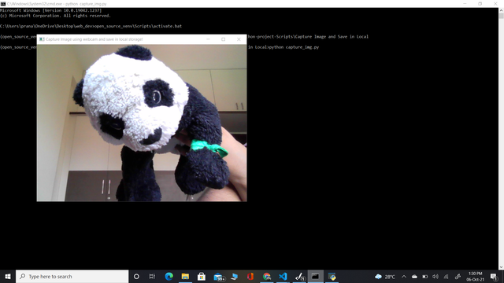Image resolution: width=504 pixels, height=283 pixels.
Task: Open clock showing 1:30 PM 06-Oct-21
Action: click(x=475, y=277)
